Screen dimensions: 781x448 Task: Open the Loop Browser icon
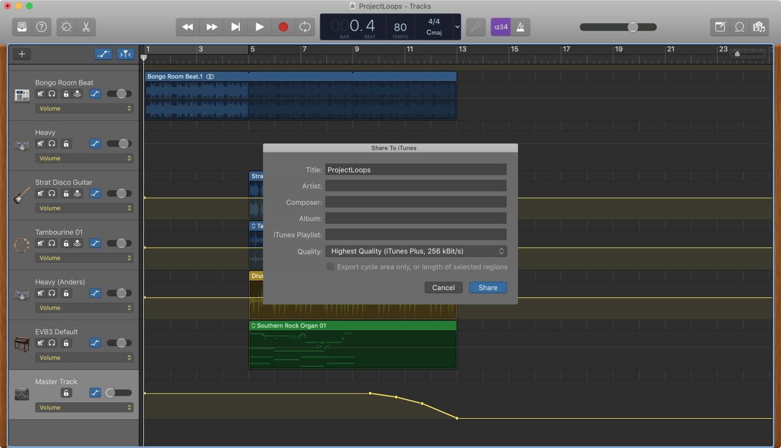(740, 27)
